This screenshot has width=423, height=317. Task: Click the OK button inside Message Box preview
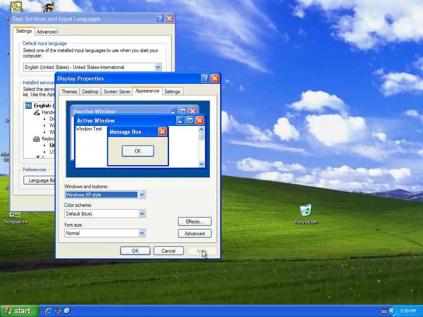coord(138,151)
